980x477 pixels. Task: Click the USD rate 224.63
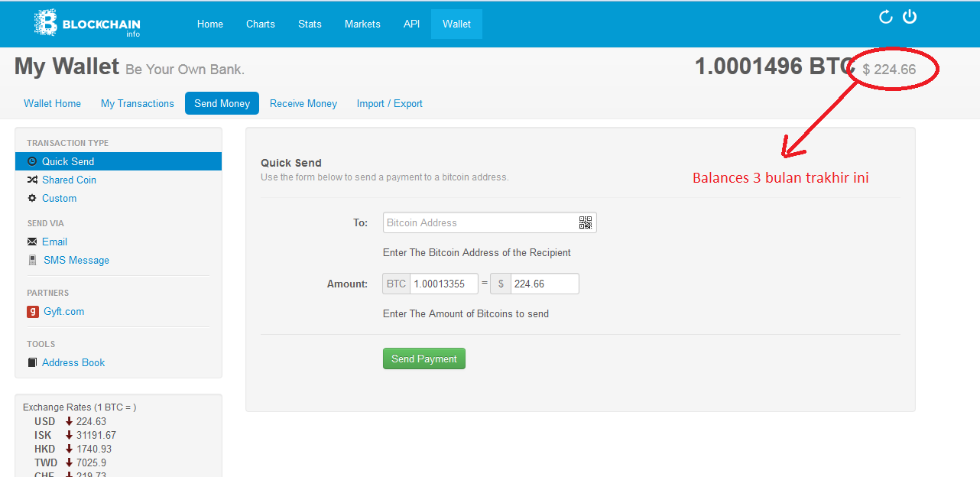[91, 421]
